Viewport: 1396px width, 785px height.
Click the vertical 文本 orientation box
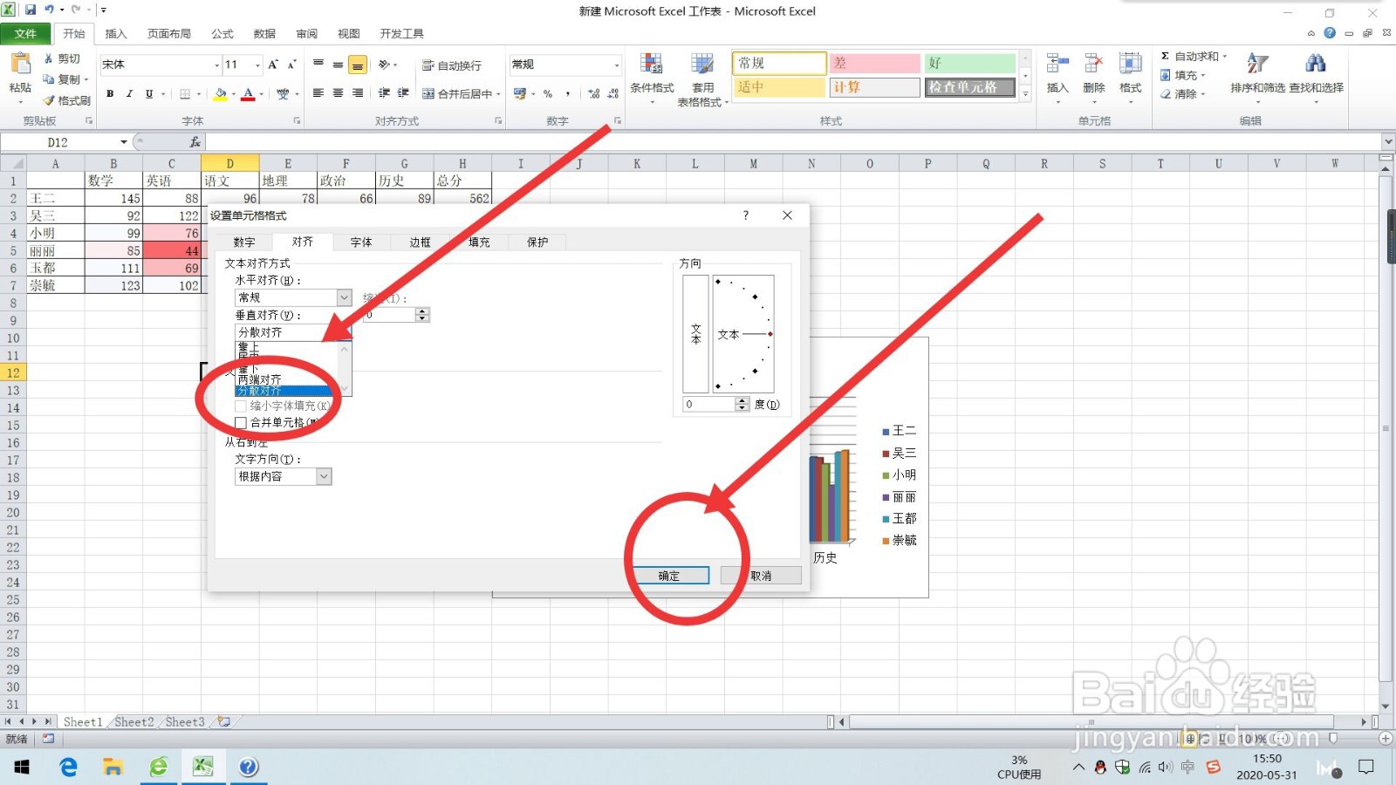click(695, 334)
